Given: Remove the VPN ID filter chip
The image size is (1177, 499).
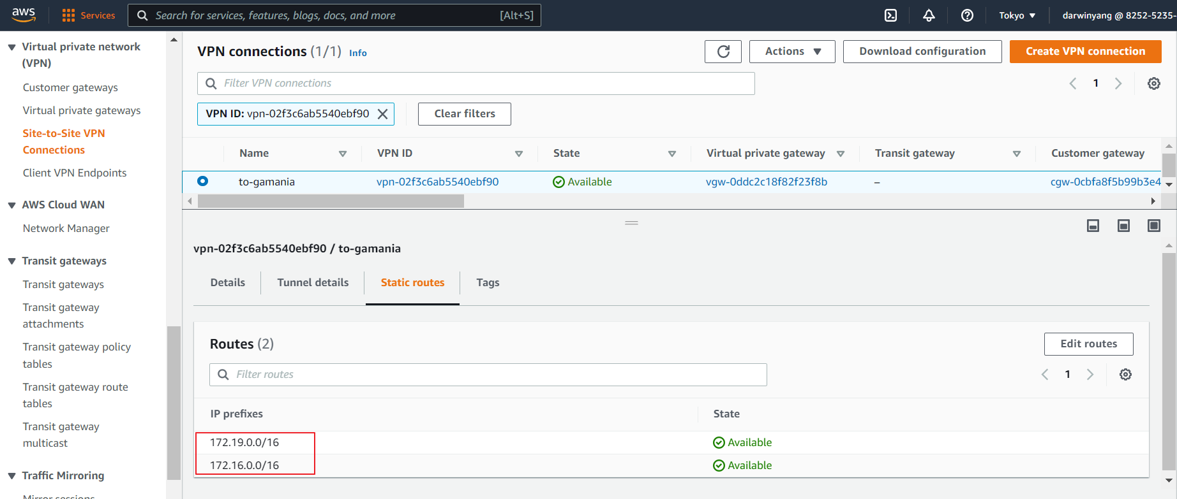Looking at the screenshot, I should click(382, 114).
